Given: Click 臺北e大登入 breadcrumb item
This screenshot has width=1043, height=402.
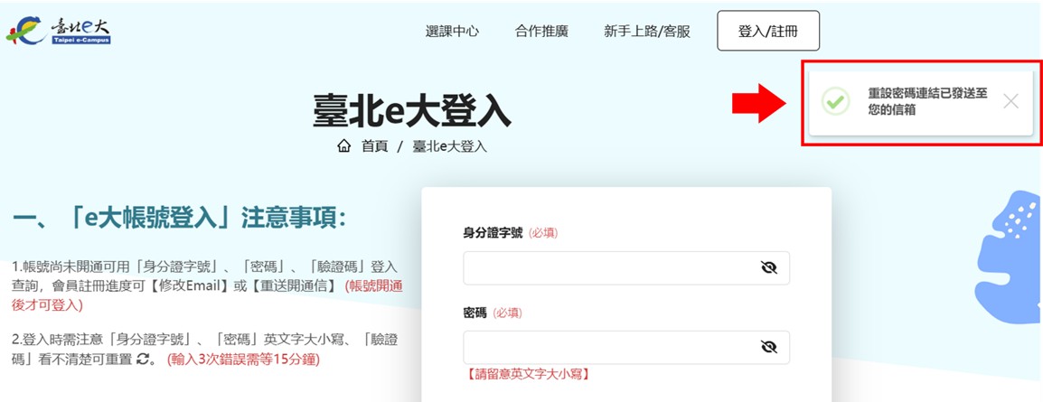Looking at the screenshot, I should (x=449, y=146).
